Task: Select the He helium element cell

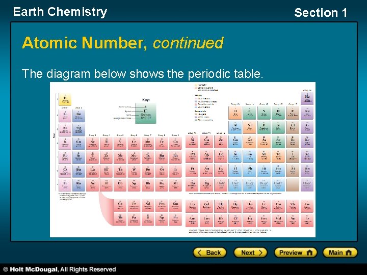Action: tap(307, 98)
